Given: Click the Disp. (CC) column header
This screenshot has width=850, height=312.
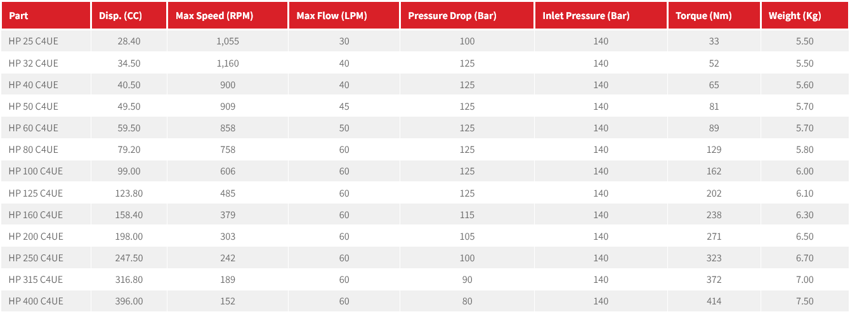Looking at the screenshot, I should [121, 16].
